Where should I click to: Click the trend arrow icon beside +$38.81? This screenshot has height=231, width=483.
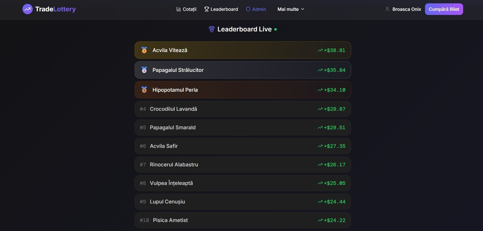320,50
